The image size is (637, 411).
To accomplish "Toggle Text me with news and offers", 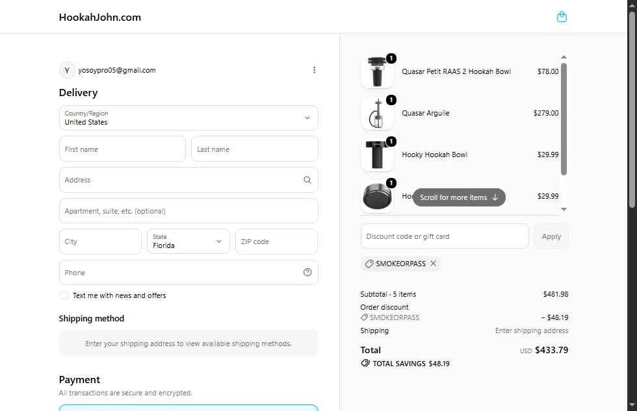I will coord(64,295).
